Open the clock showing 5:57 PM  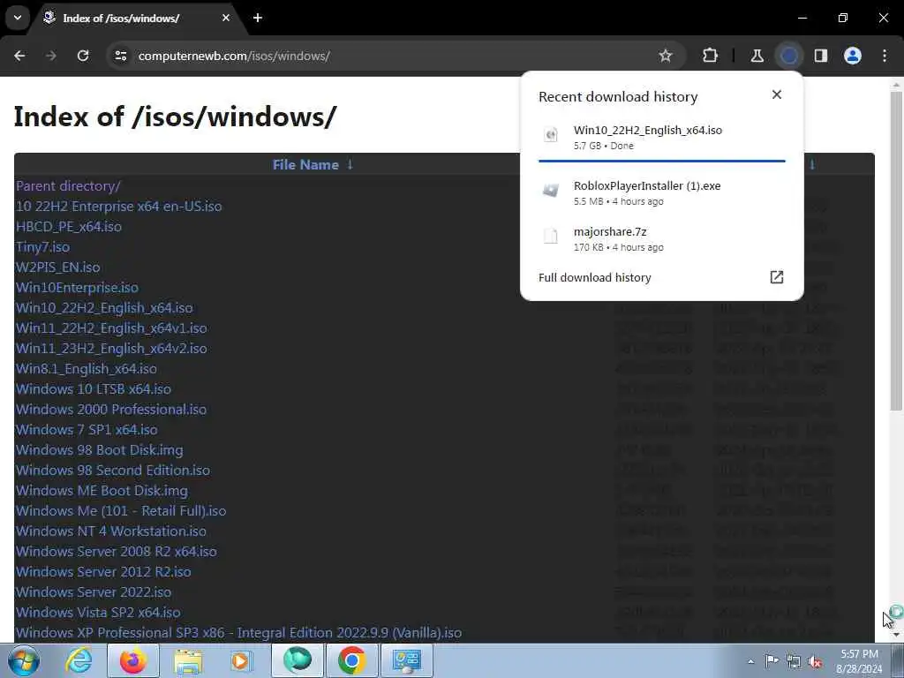pyautogui.click(x=859, y=661)
